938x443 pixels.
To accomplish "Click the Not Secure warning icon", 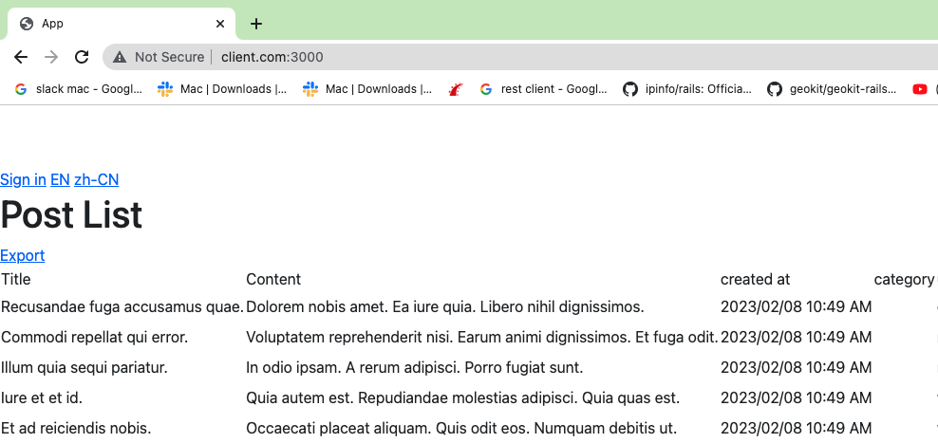I will tap(120, 57).
